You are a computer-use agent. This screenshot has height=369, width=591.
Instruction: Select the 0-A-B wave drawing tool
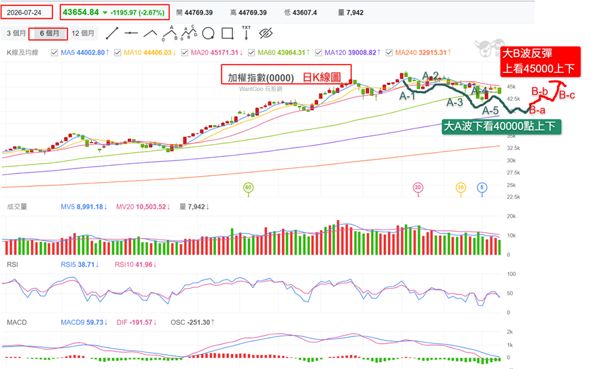point(170,33)
